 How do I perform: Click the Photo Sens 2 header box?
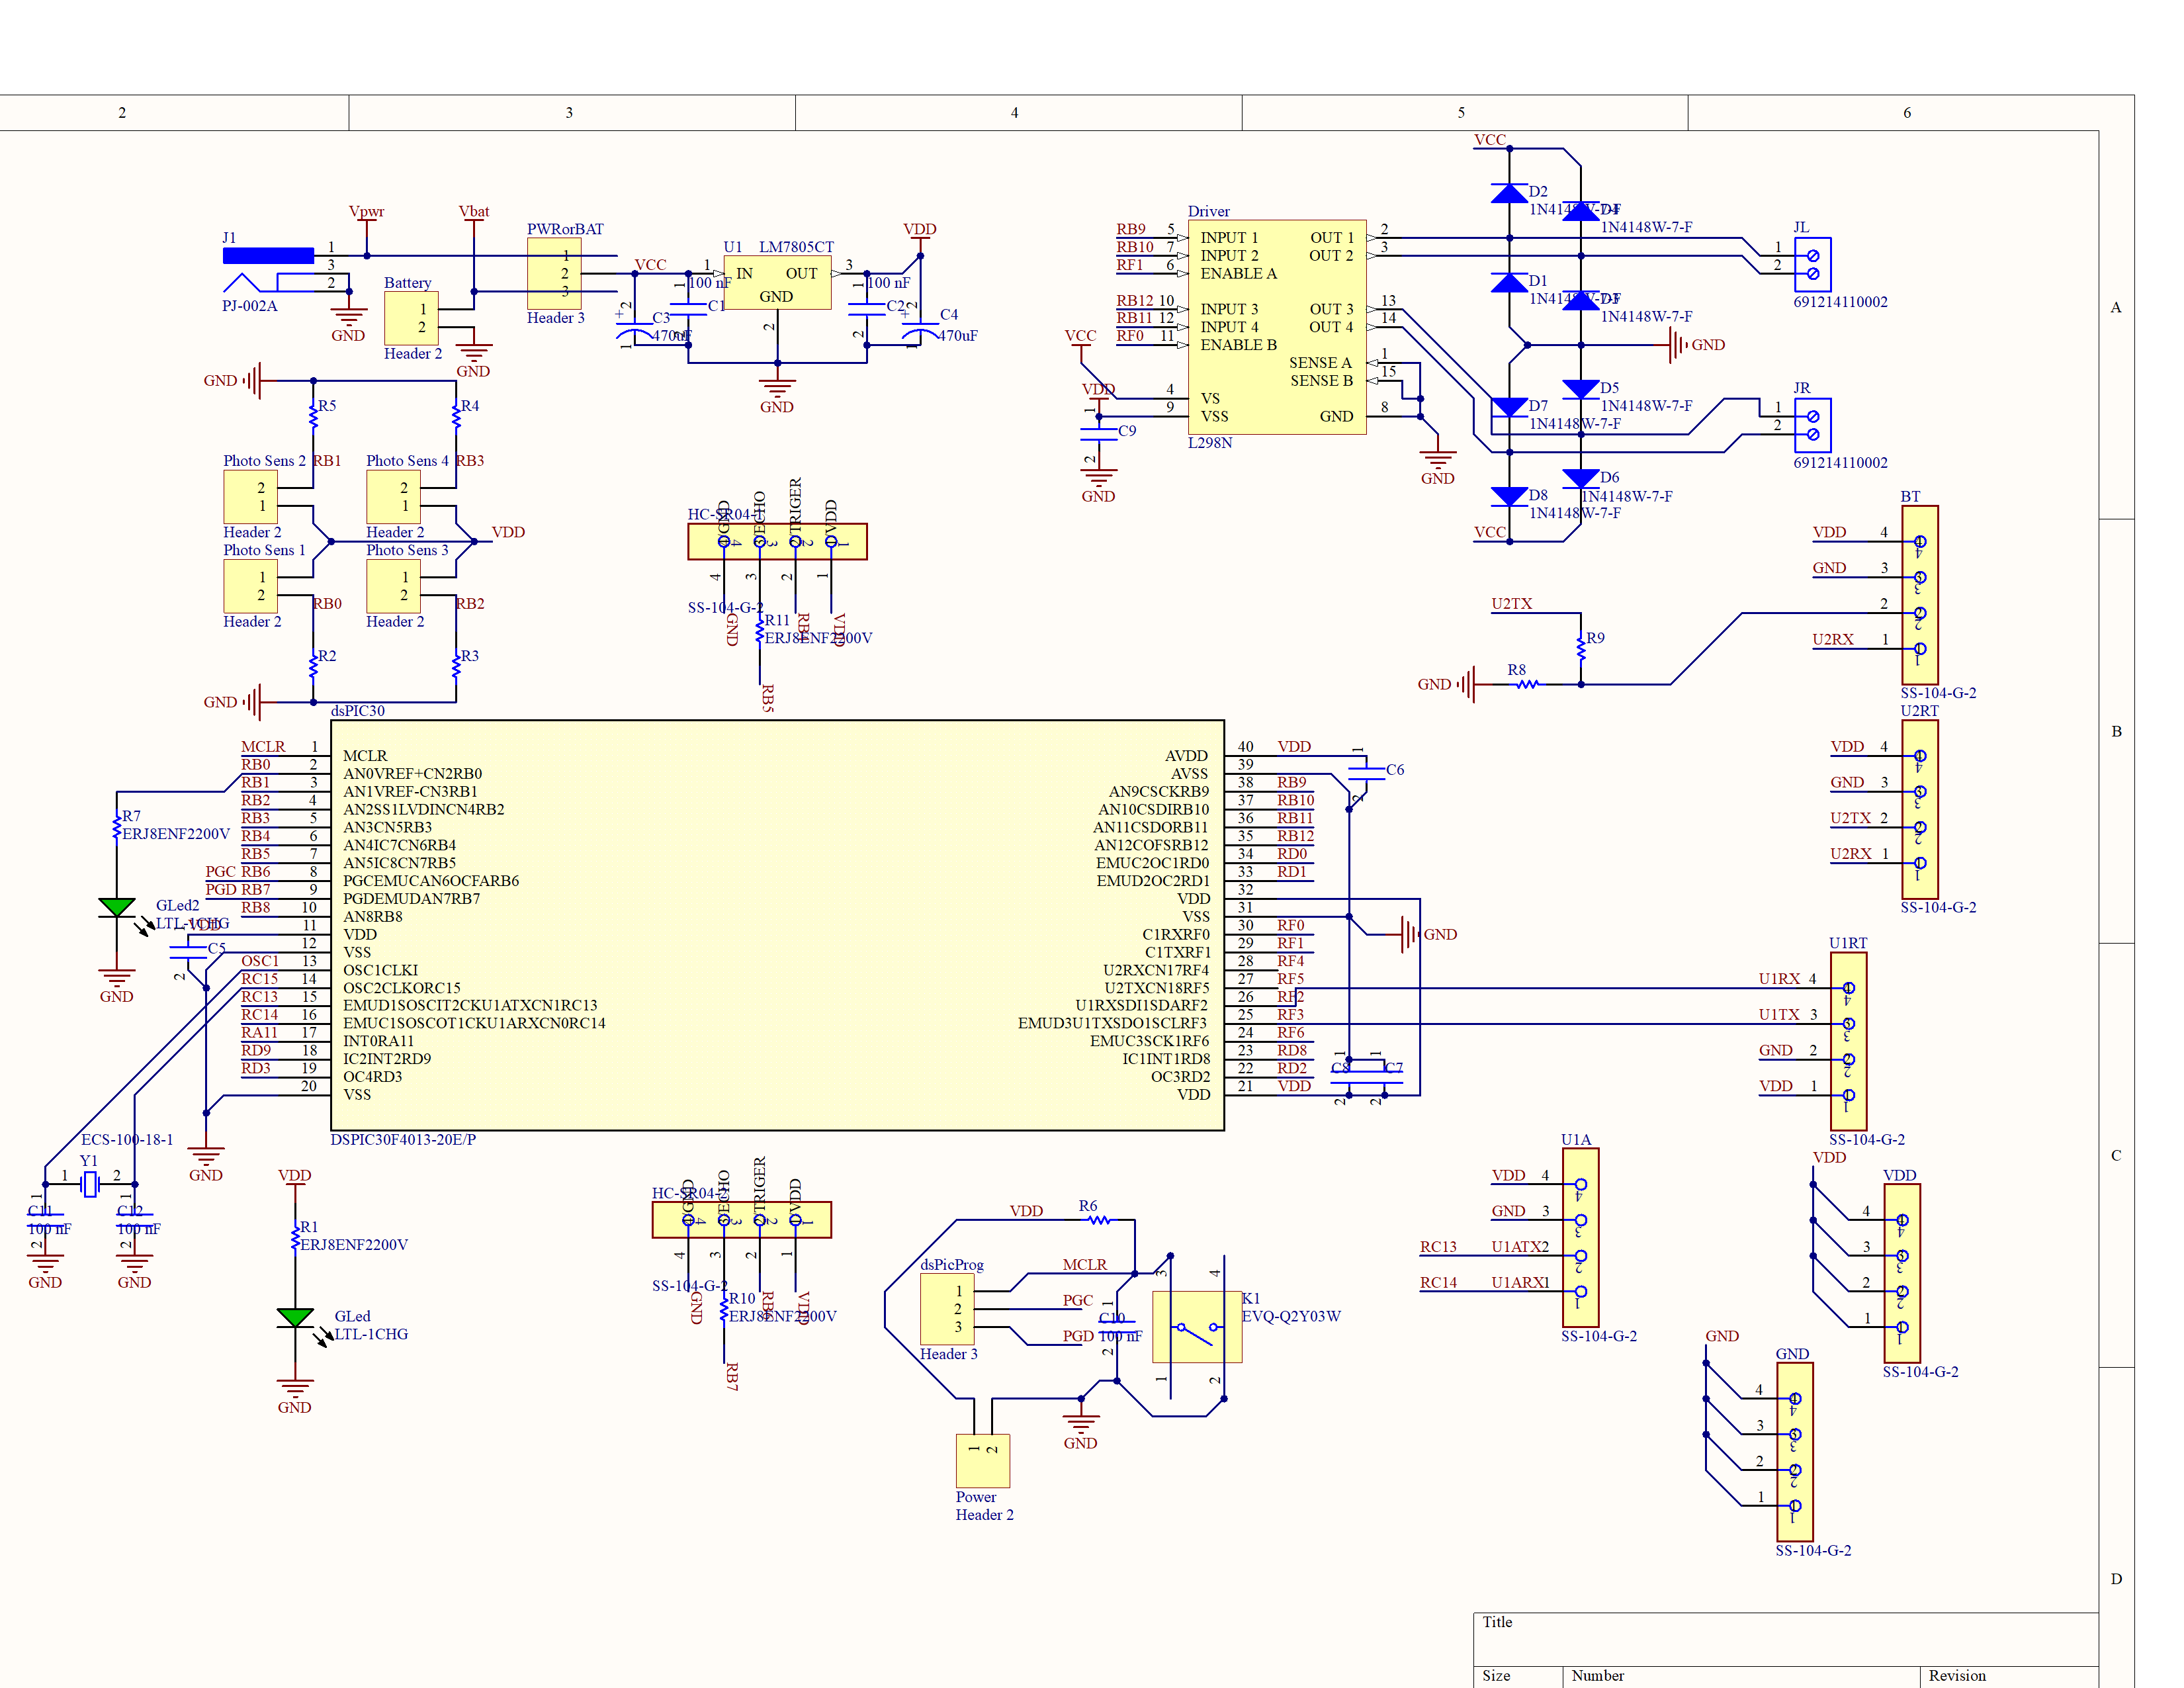[251, 497]
